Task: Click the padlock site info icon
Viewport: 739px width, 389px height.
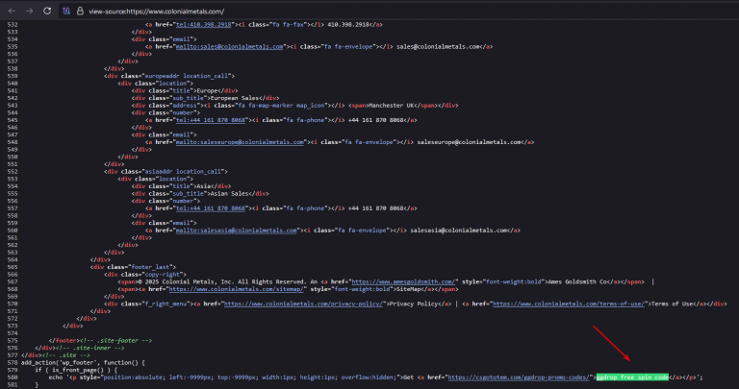Action: point(80,11)
